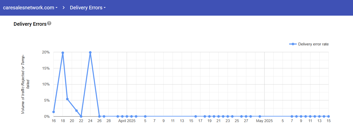This screenshot has width=353, height=140.
Task: Select the 0% data point on the 22nd
Action: 81,116
